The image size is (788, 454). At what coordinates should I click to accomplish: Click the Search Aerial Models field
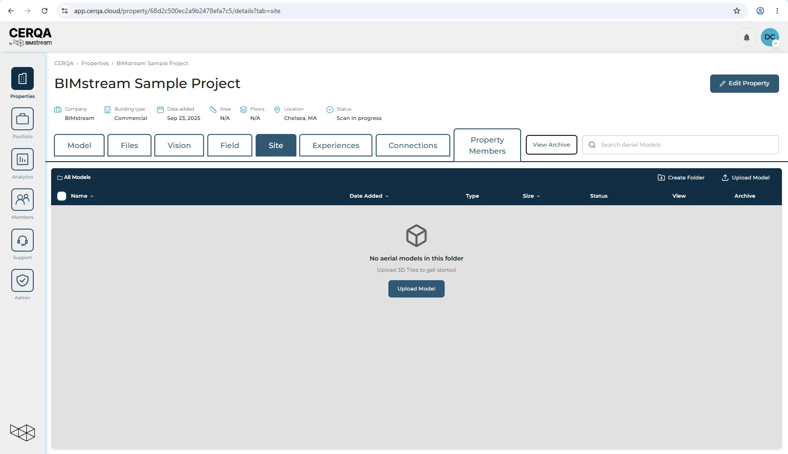click(681, 145)
